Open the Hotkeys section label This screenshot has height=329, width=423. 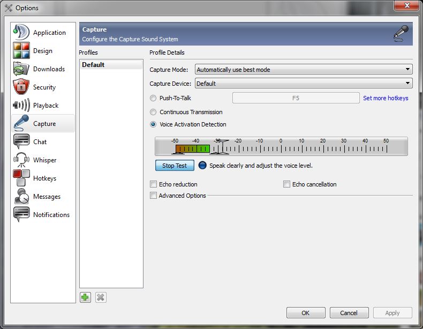(x=44, y=178)
